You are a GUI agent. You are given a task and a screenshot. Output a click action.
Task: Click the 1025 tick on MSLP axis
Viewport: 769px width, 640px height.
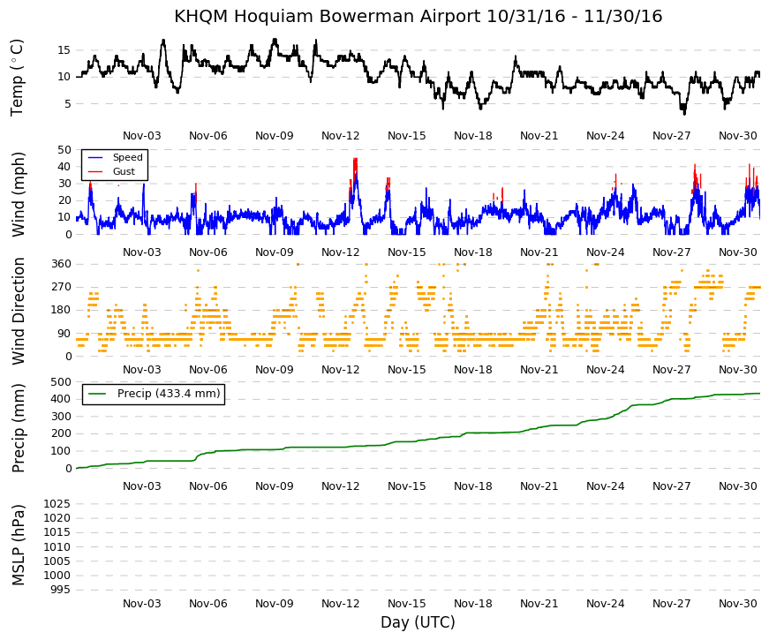pyautogui.click(x=57, y=504)
